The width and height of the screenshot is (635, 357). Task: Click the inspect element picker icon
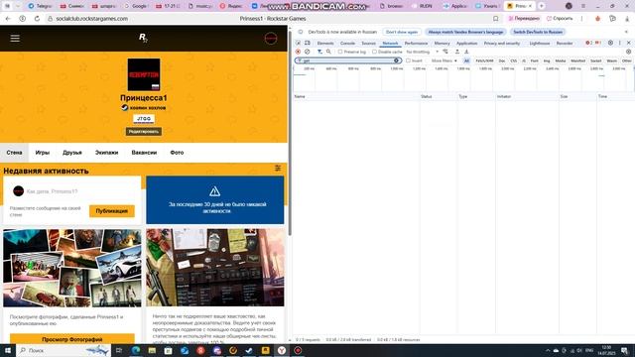pyautogui.click(x=298, y=43)
